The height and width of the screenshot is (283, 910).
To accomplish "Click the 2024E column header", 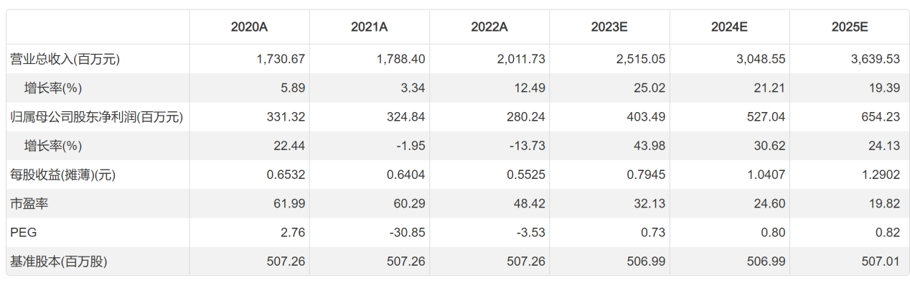I will pos(730,27).
